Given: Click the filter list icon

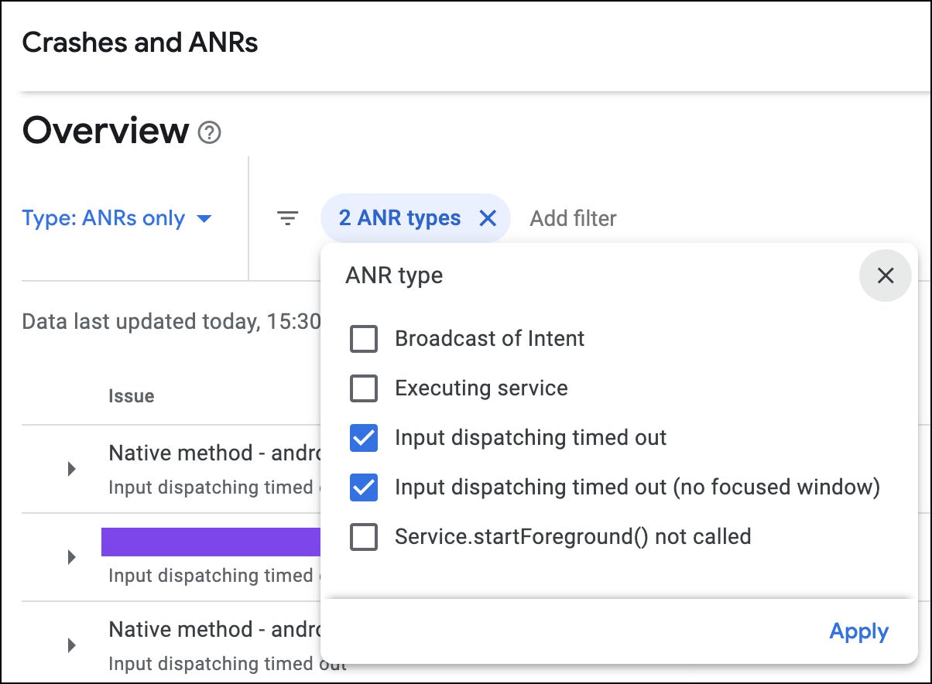Looking at the screenshot, I should 288,219.
